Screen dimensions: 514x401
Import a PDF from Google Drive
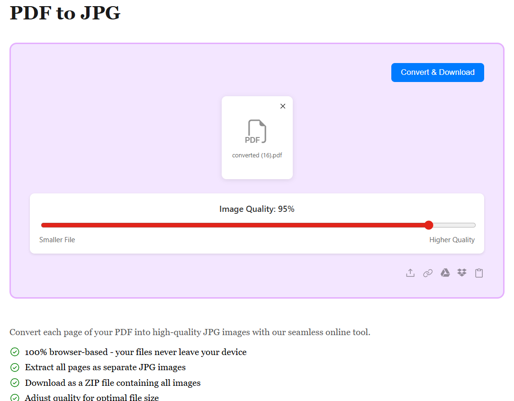pyautogui.click(x=445, y=273)
